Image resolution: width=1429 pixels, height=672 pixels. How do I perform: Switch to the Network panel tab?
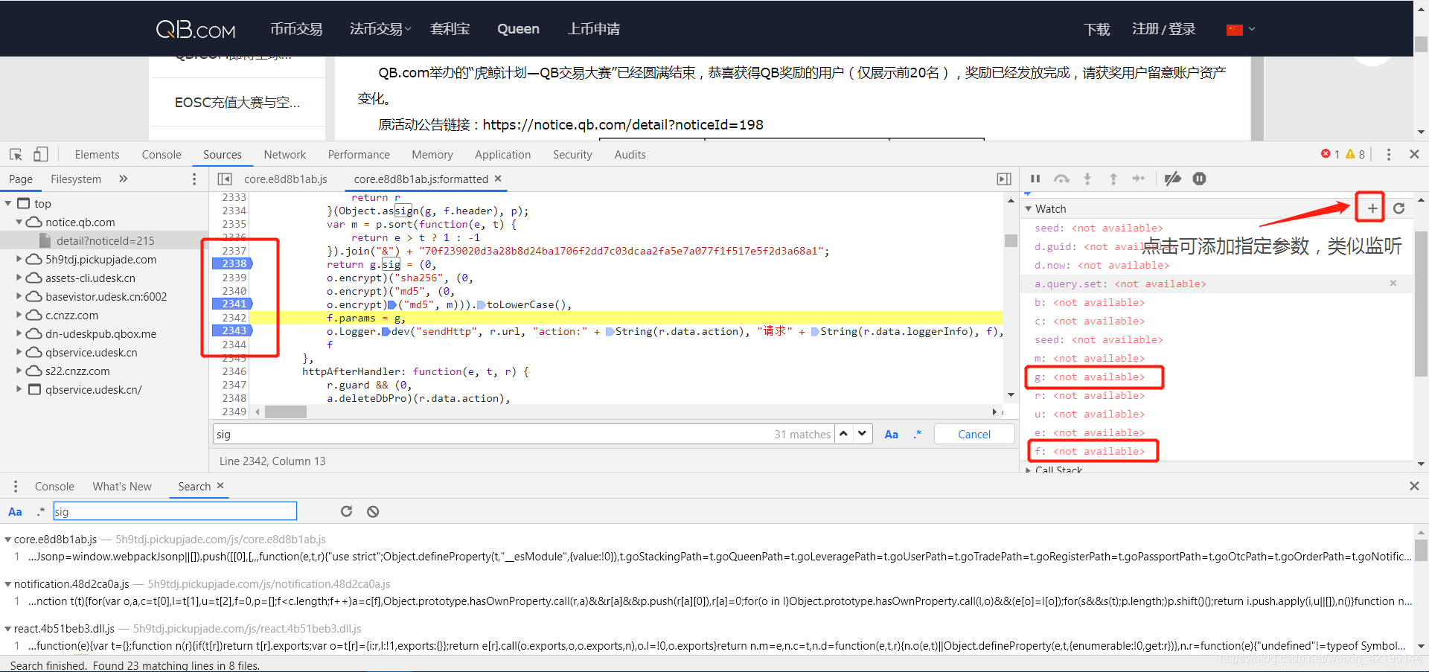click(x=284, y=154)
